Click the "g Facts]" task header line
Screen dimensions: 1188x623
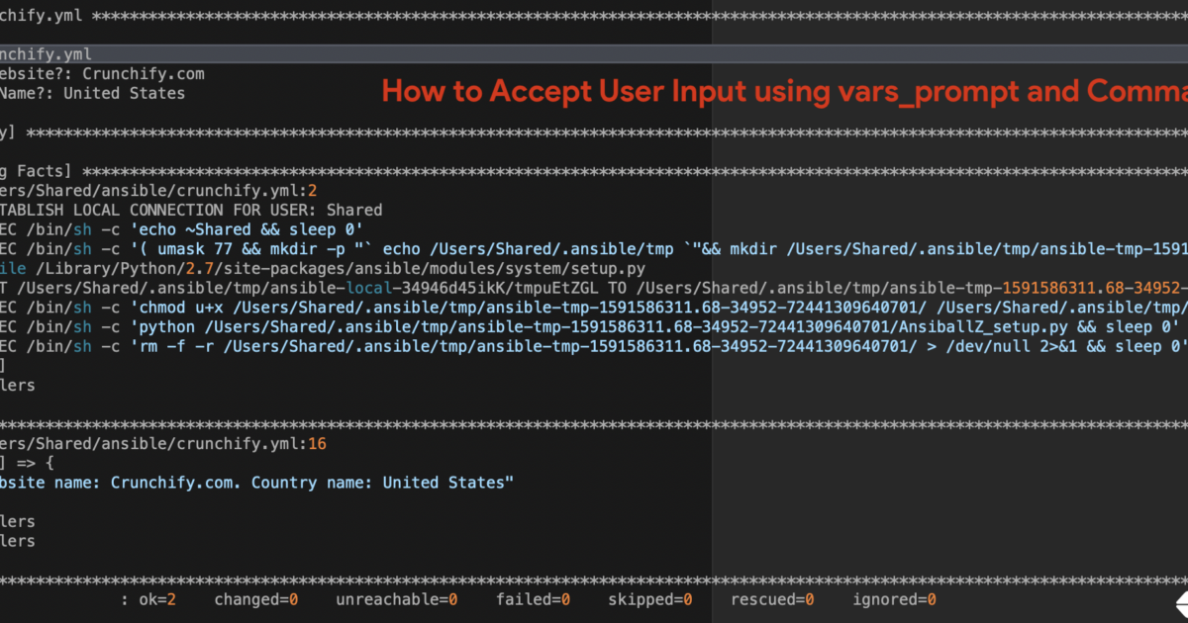pos(594,171)
